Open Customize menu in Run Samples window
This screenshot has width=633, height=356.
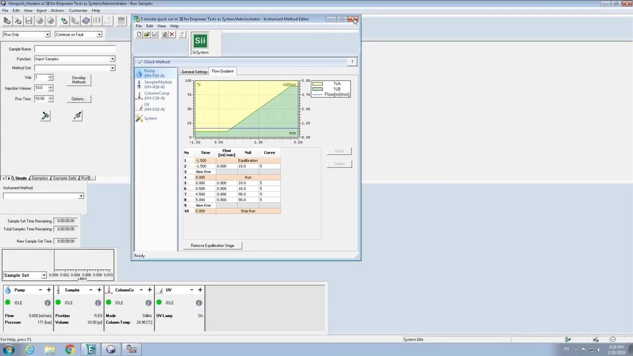78,10
